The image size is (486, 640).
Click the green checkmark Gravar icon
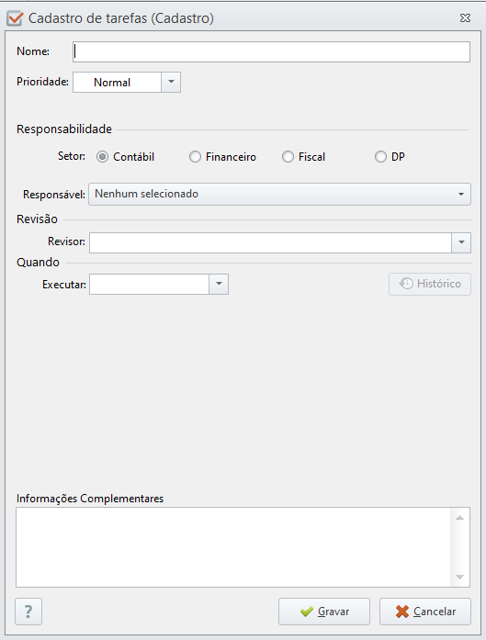306,612
